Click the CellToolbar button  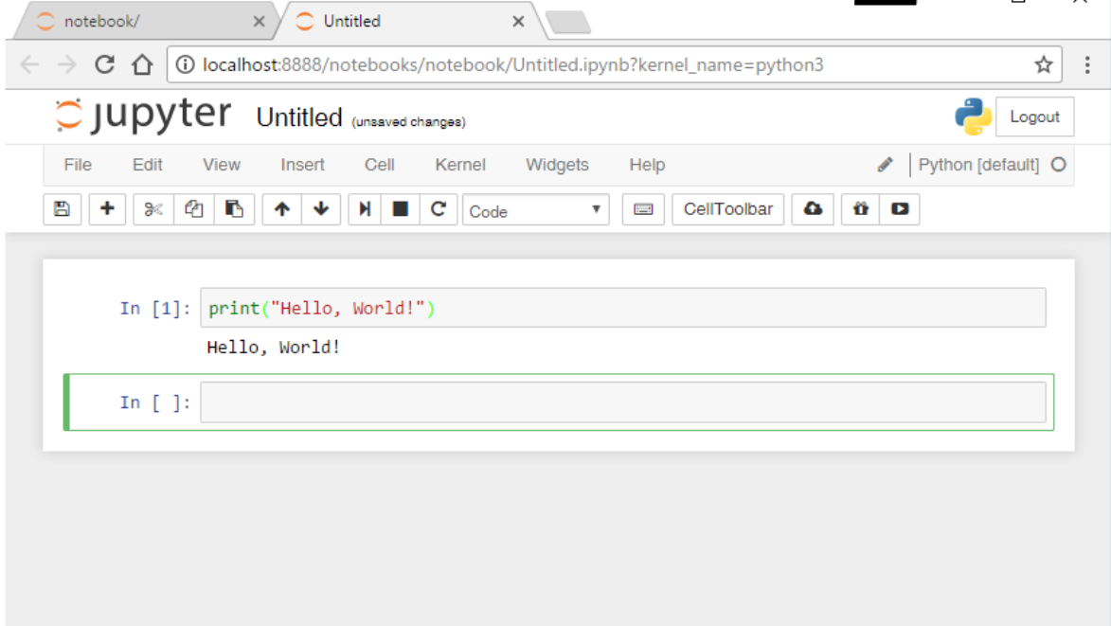(x=727, y=210)
